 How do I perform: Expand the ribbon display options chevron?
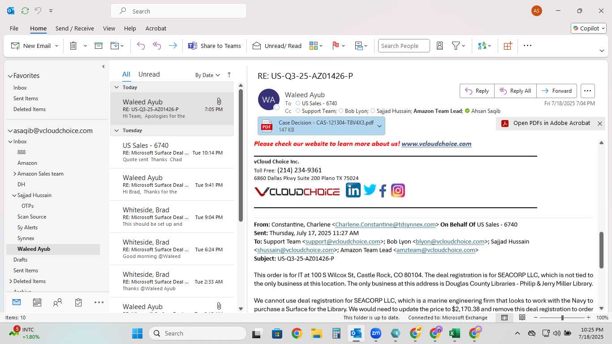point(602,51)
